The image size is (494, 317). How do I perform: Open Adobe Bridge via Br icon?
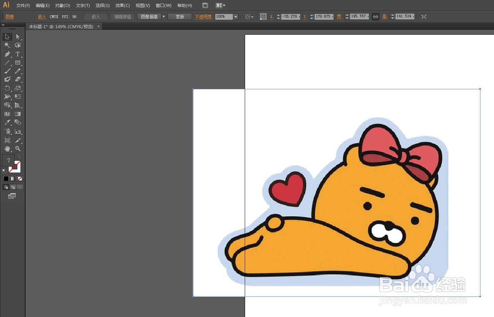(205, 5)
